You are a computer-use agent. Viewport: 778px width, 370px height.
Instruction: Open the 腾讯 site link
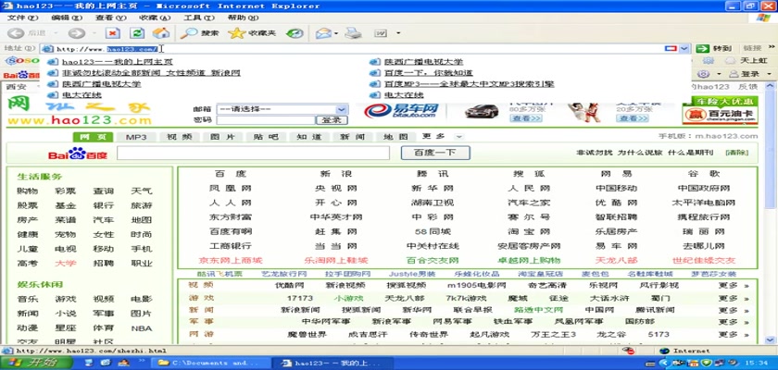tap(433, 174)
